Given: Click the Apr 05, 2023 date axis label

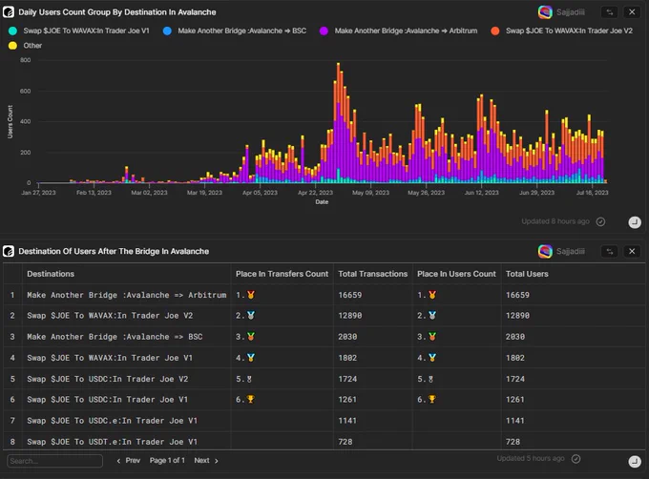Looking at the screenshot, I should (x=260, y=193).
